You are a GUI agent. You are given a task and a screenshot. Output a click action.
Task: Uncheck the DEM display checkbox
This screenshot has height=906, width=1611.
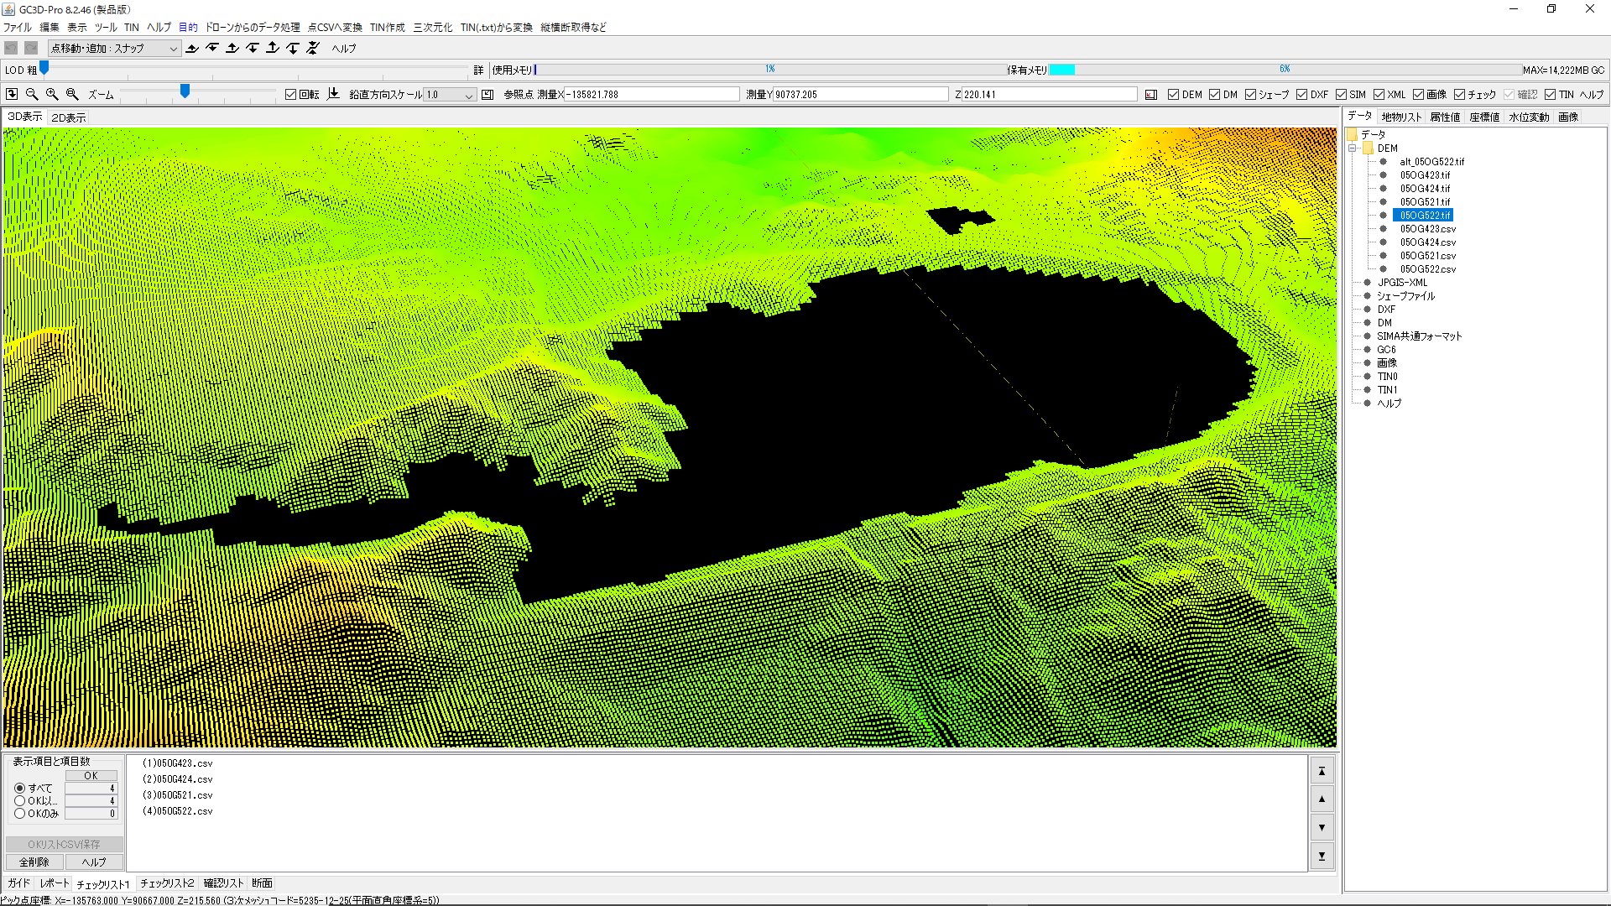point(1173,95)
